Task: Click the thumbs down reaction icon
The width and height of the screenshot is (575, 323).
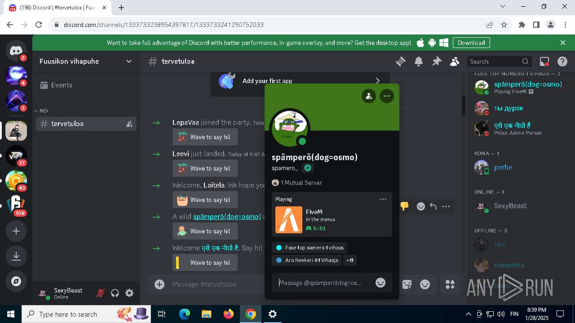Action: [x=404, y=206]
